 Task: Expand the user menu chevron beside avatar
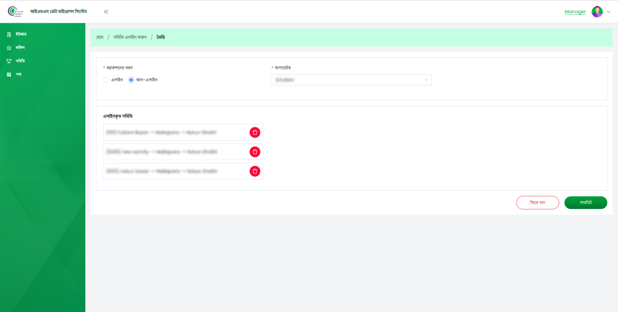[609, 12]
